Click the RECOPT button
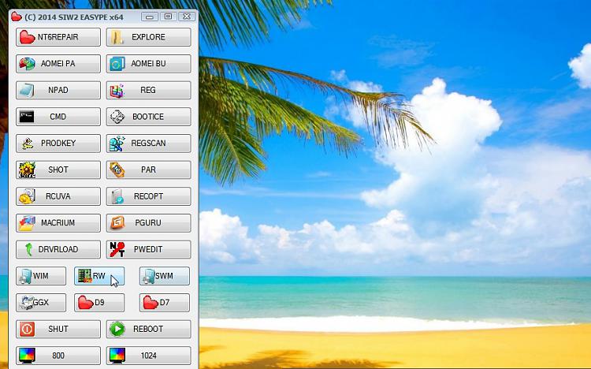 tap(148, 196)
